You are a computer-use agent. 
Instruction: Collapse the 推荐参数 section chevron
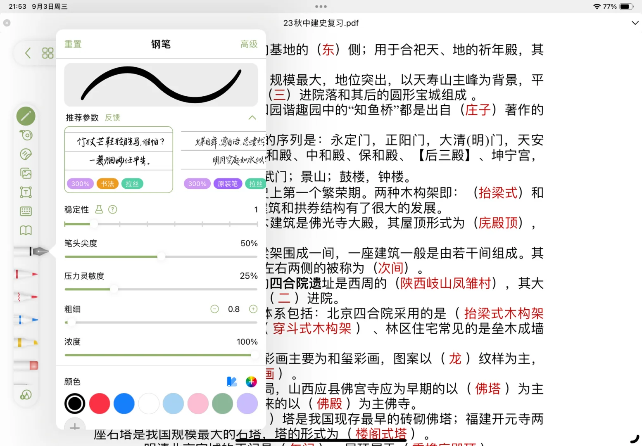pos(252,118)
